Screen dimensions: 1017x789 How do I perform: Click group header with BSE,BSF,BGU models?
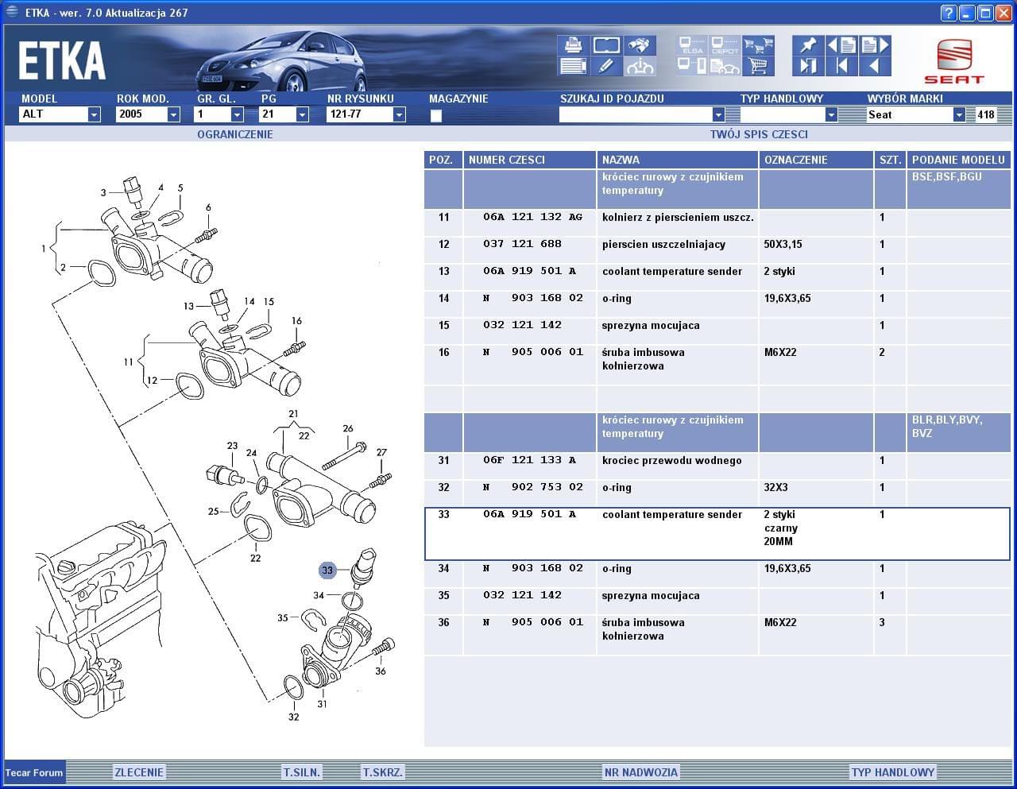pos(717,189)
